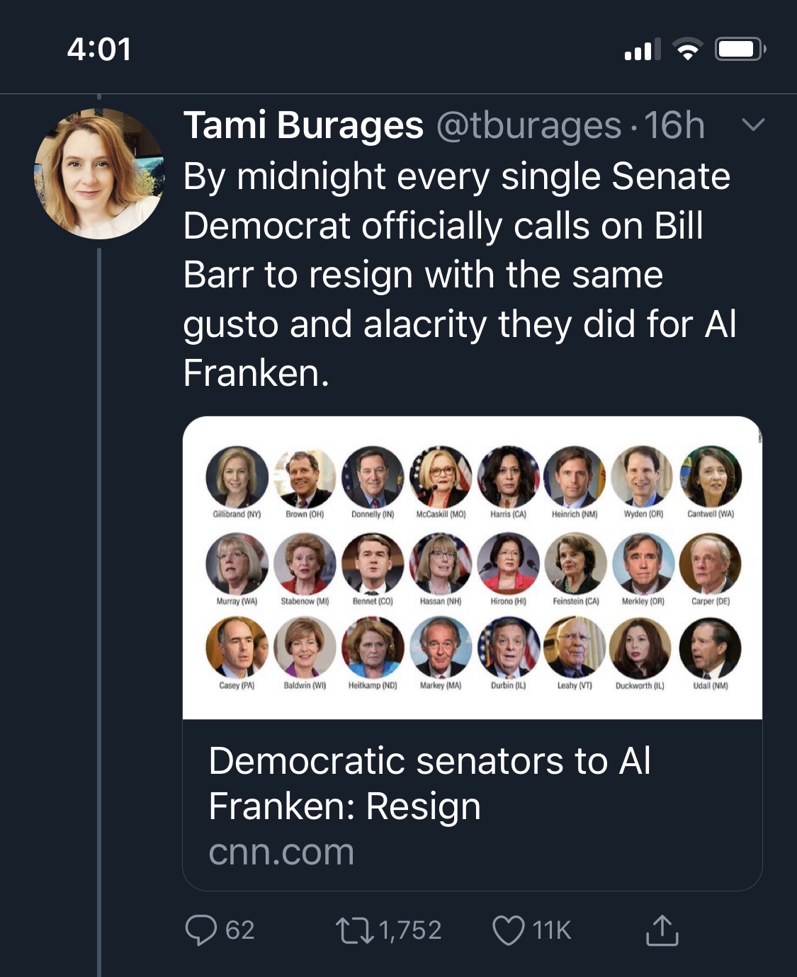Open the 16h timestamp link

pos(674,126)
